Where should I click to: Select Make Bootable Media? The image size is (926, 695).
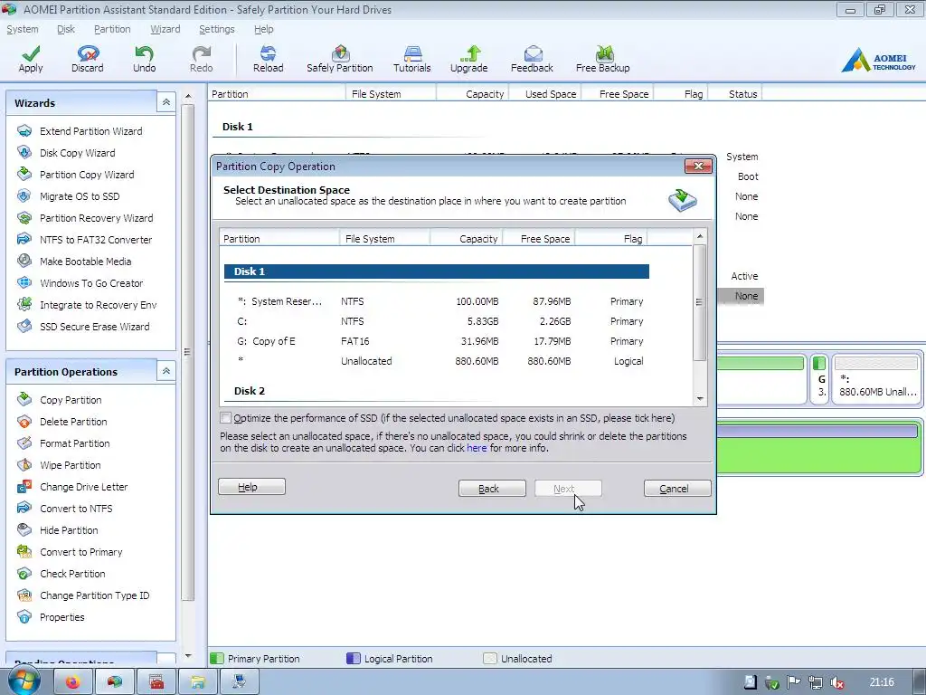[x=85, y=262]
